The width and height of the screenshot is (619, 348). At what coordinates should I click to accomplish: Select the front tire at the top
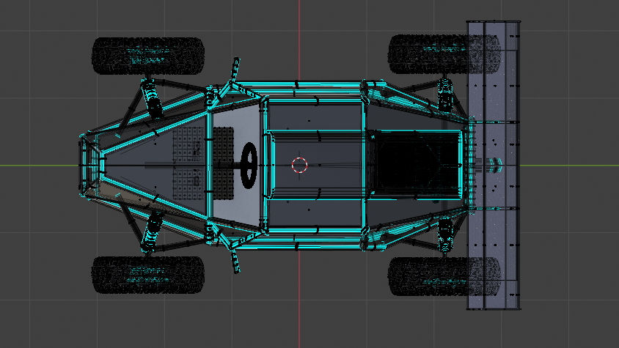coord(147,56)
